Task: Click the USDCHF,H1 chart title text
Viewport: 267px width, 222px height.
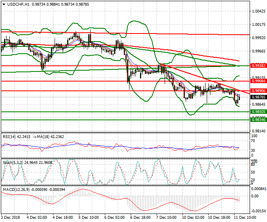Action: coord(18,4)
